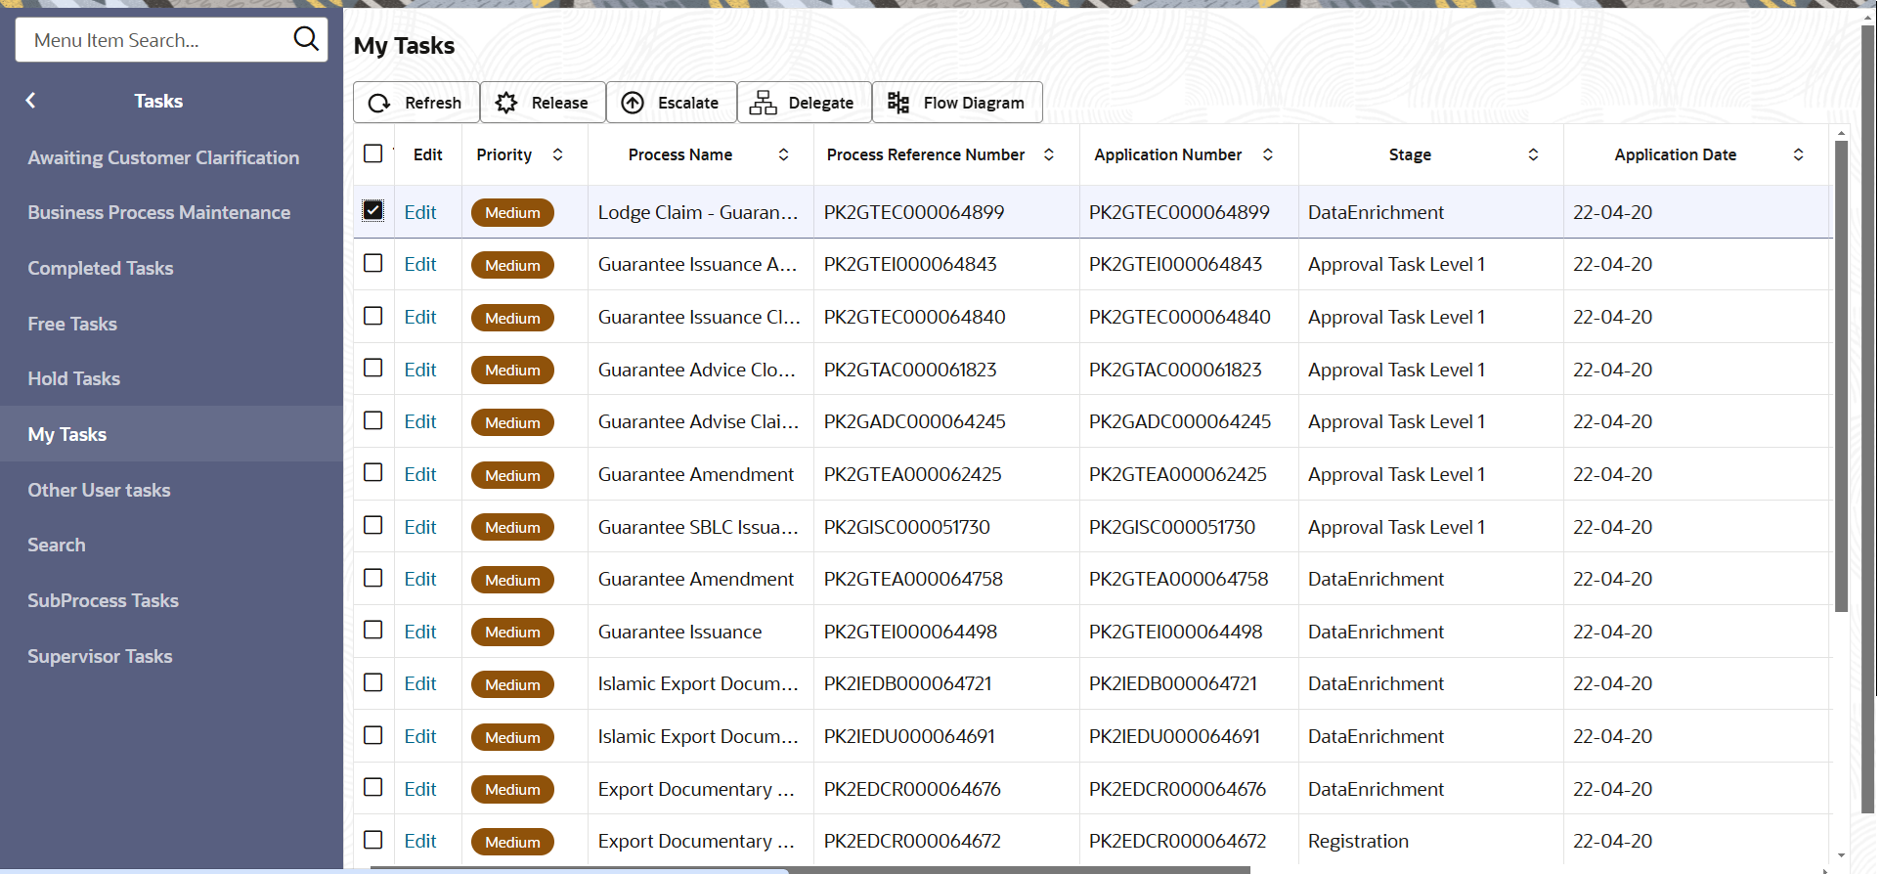Check the PK2GTEA000062425 row checkbox
The image size is (1880, 874).
(373, 472)
